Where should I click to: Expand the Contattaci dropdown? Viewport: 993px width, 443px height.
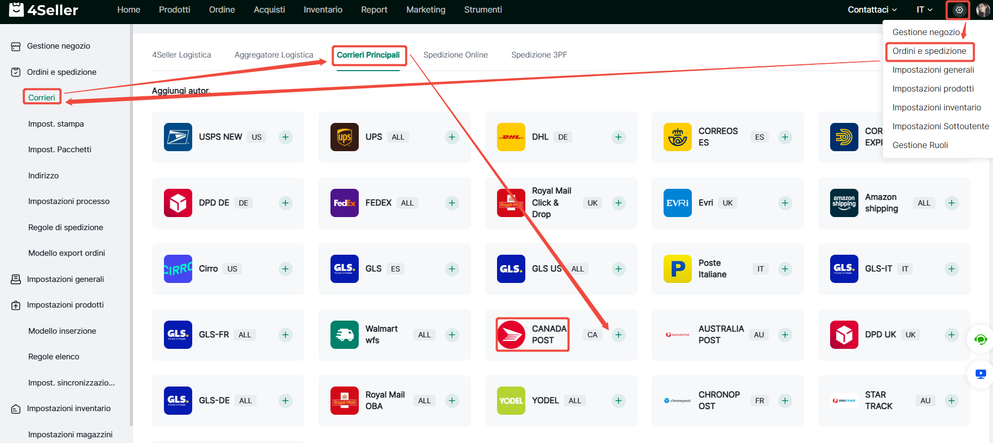point(873,10)
